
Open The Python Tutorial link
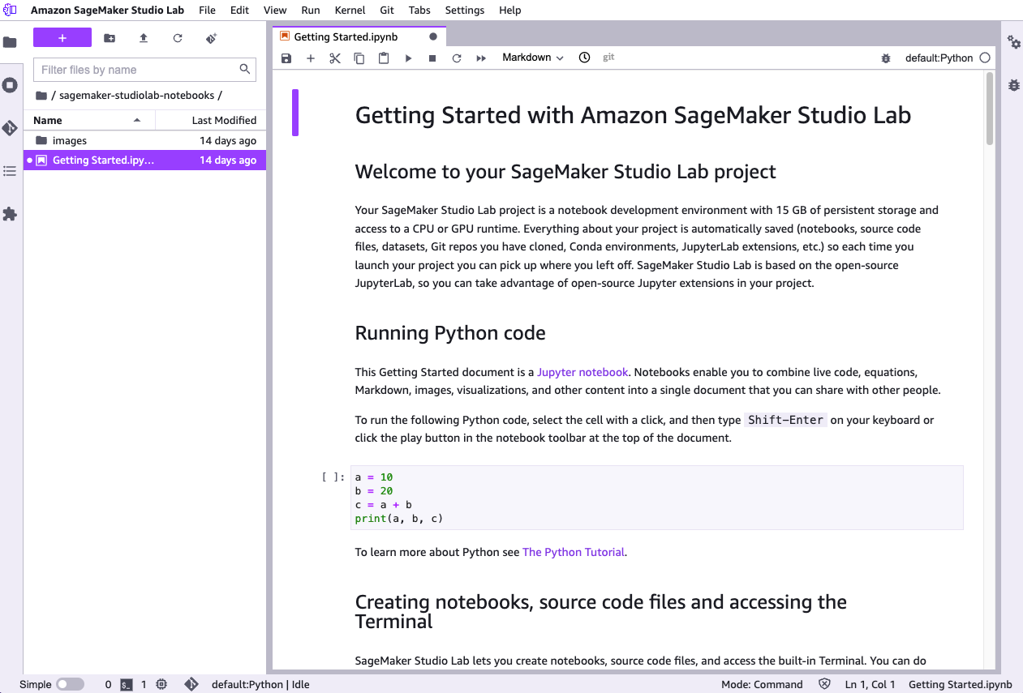pyautogui.click(x=574, y=552)
